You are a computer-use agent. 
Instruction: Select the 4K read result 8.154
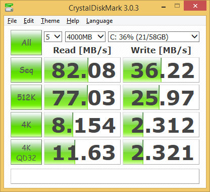pos(82,125)
